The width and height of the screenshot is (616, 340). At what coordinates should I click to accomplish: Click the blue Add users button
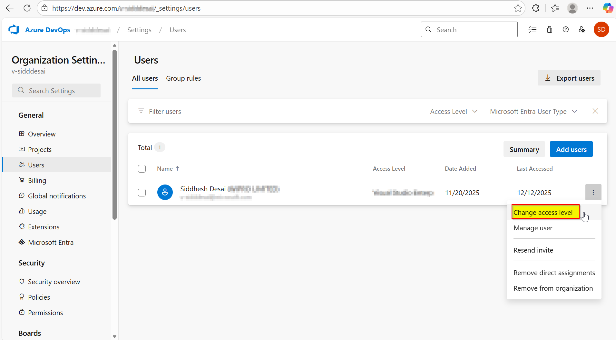[x=571, y=149]
